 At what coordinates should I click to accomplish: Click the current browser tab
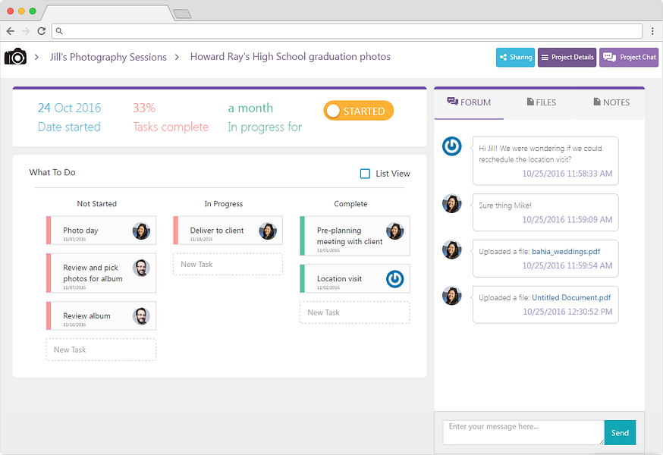(x=106, y=13)
